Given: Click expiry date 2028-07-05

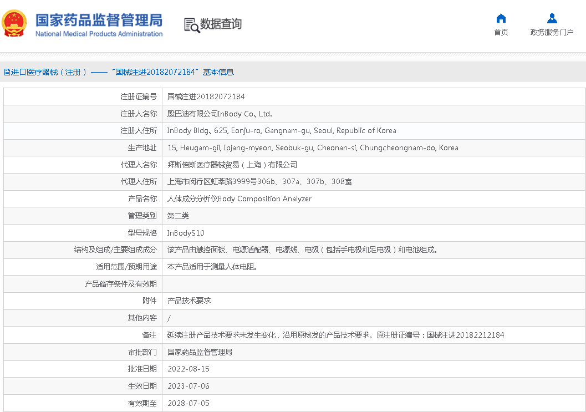Looking at the screenshot, I should (188, 403).
